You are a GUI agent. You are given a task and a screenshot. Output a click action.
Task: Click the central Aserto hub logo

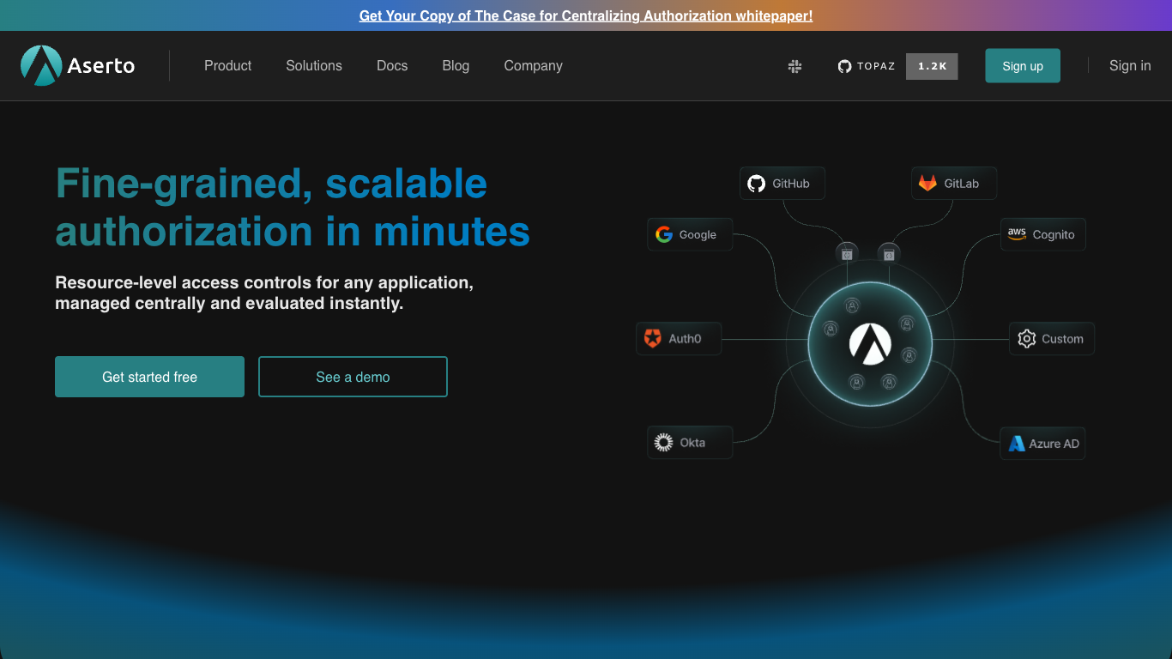pos(870,344)
